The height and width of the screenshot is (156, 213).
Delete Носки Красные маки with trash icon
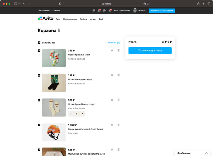click(118, 50)
